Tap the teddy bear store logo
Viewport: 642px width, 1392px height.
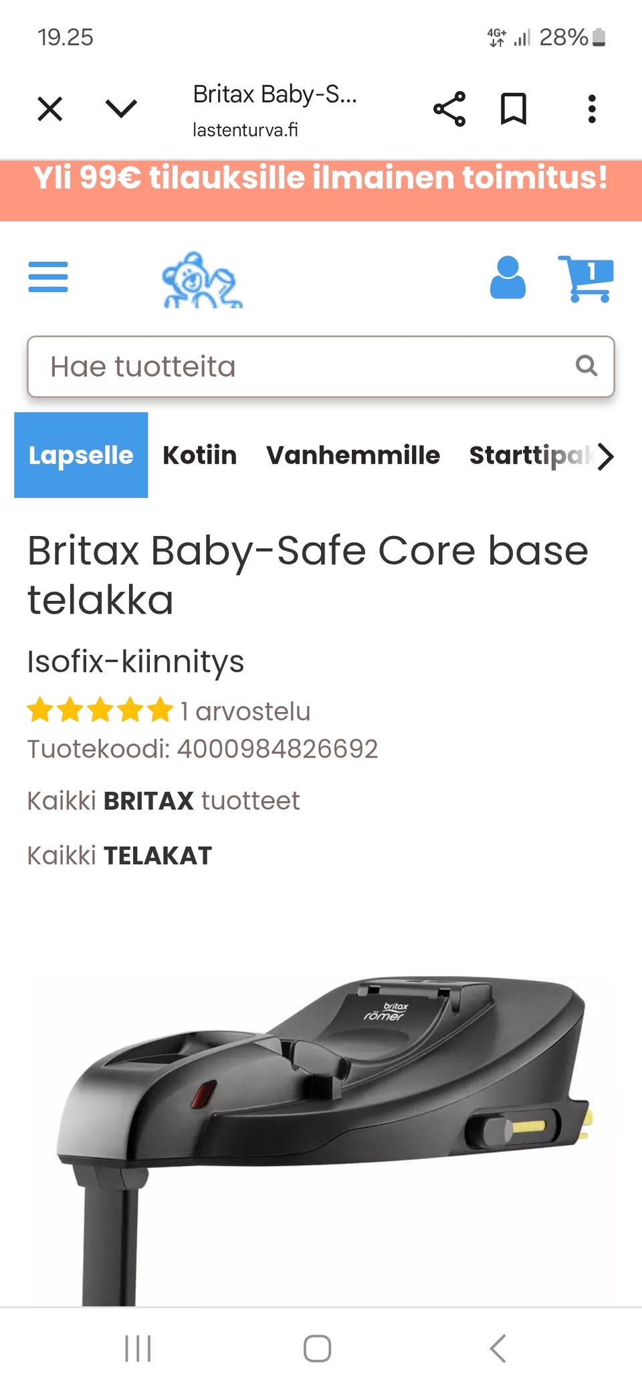(x=202, y=280)
